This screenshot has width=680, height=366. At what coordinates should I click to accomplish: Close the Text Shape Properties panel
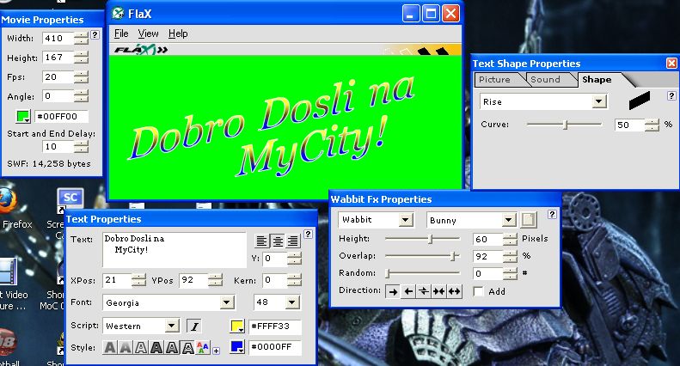click(671, 64)
